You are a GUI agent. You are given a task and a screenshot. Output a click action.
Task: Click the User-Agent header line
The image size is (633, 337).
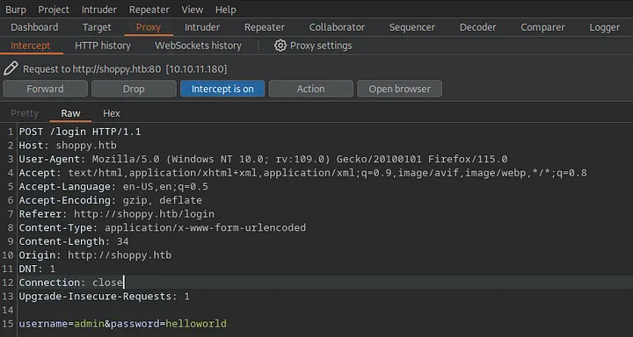click(263, 159)
